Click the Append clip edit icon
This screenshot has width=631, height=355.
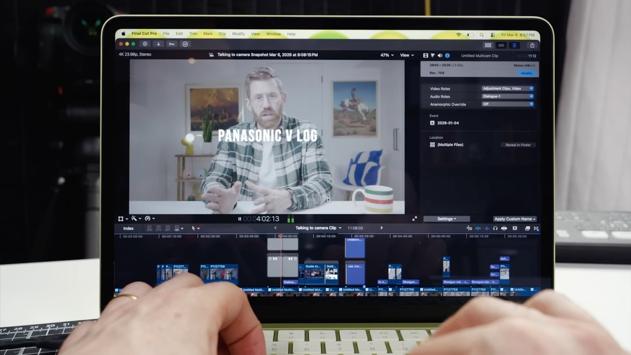(167, 228)
